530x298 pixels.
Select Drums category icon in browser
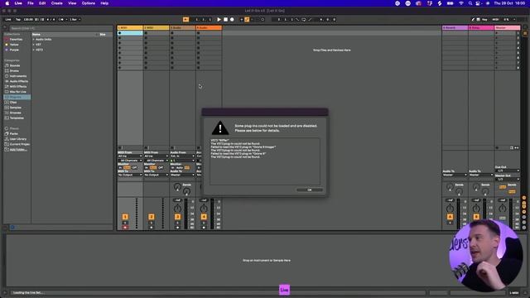7,71
